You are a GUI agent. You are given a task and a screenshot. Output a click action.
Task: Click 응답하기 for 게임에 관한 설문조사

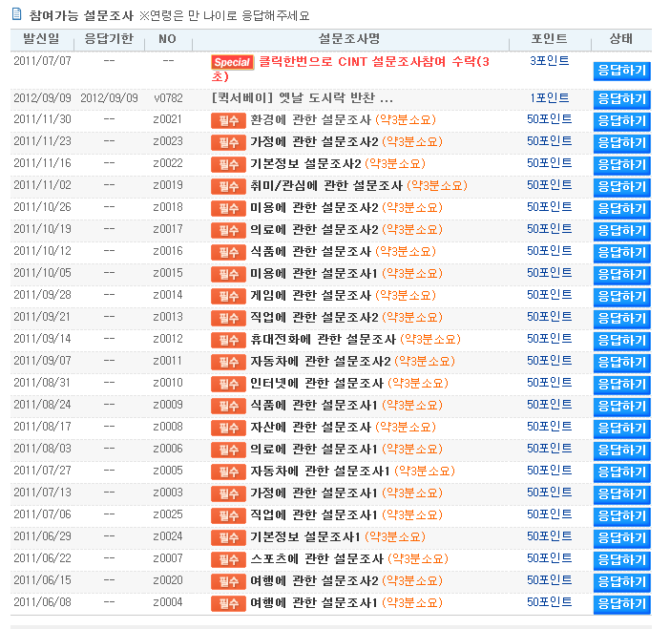click(x=621, y=297)
